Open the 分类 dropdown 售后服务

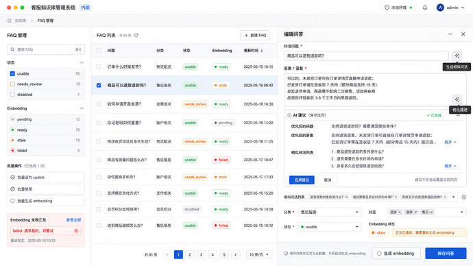pyautogui.click(x=330, y=213)
